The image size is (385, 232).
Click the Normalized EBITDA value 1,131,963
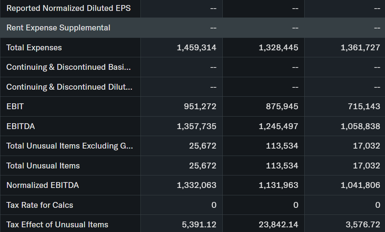pyautogui.click(x=278, y=185)
